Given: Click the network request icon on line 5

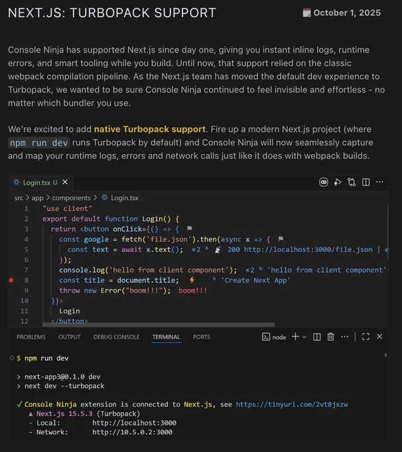Looking at the screenshot, I should point(218,250).
